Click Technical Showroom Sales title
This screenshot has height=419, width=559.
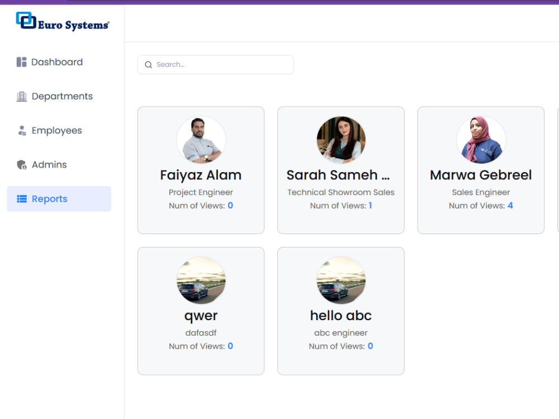341,192
